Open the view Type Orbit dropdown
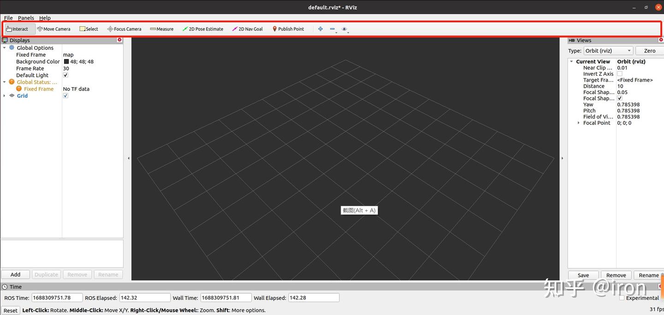664x315 pixels. [608, 51]
